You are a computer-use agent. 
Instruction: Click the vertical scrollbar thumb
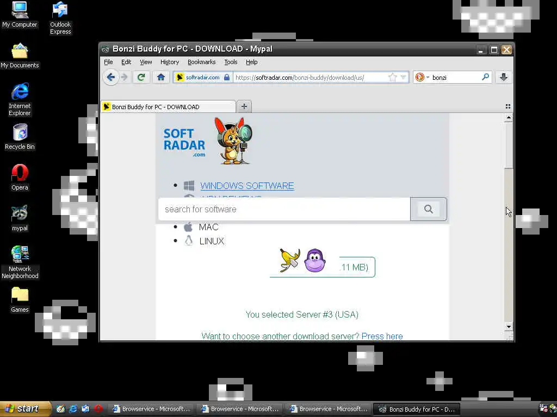coord(509,144)
